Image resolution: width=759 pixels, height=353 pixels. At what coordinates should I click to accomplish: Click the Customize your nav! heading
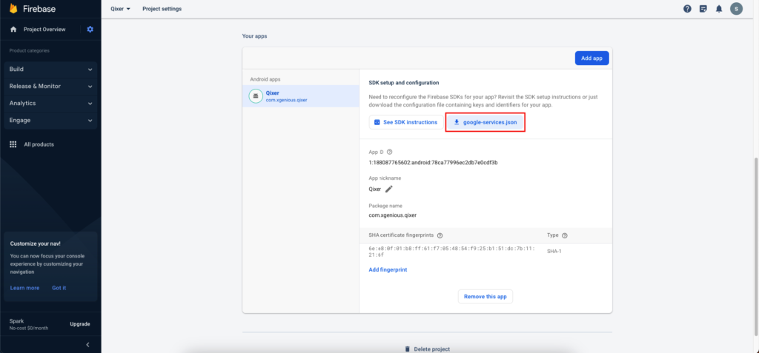[x=36, y=243]
